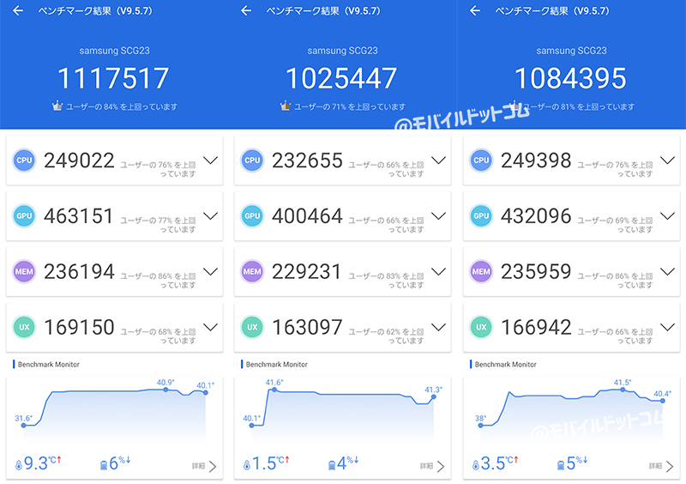
Task: Tap the Benchmark Monitor heading above the 38° graph
Action: coord(505,364)
